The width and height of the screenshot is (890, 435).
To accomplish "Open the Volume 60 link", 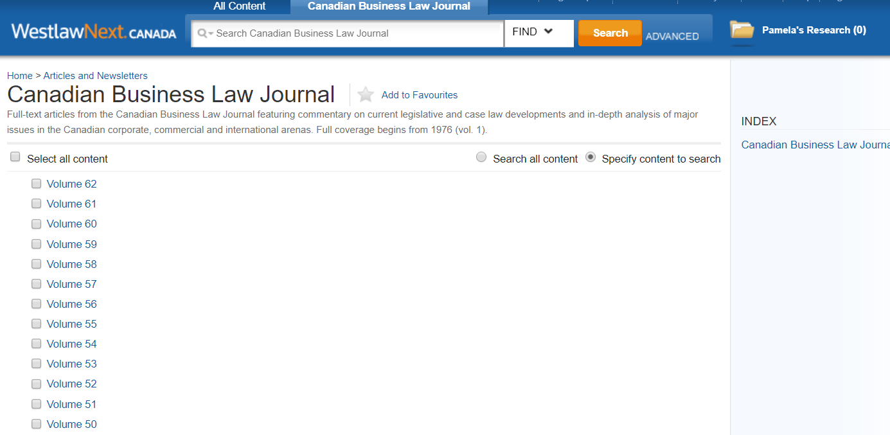I will (72, 224).
